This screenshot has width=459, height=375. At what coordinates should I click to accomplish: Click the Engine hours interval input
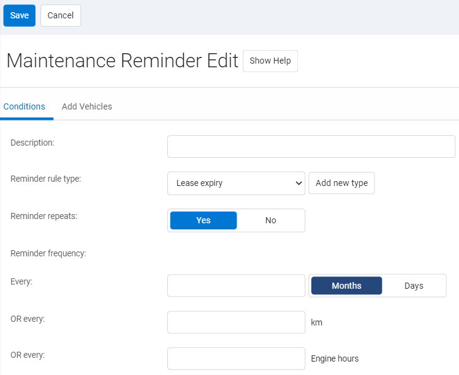pos(236,358)
